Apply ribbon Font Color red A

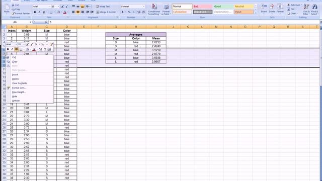click(65, 12)
